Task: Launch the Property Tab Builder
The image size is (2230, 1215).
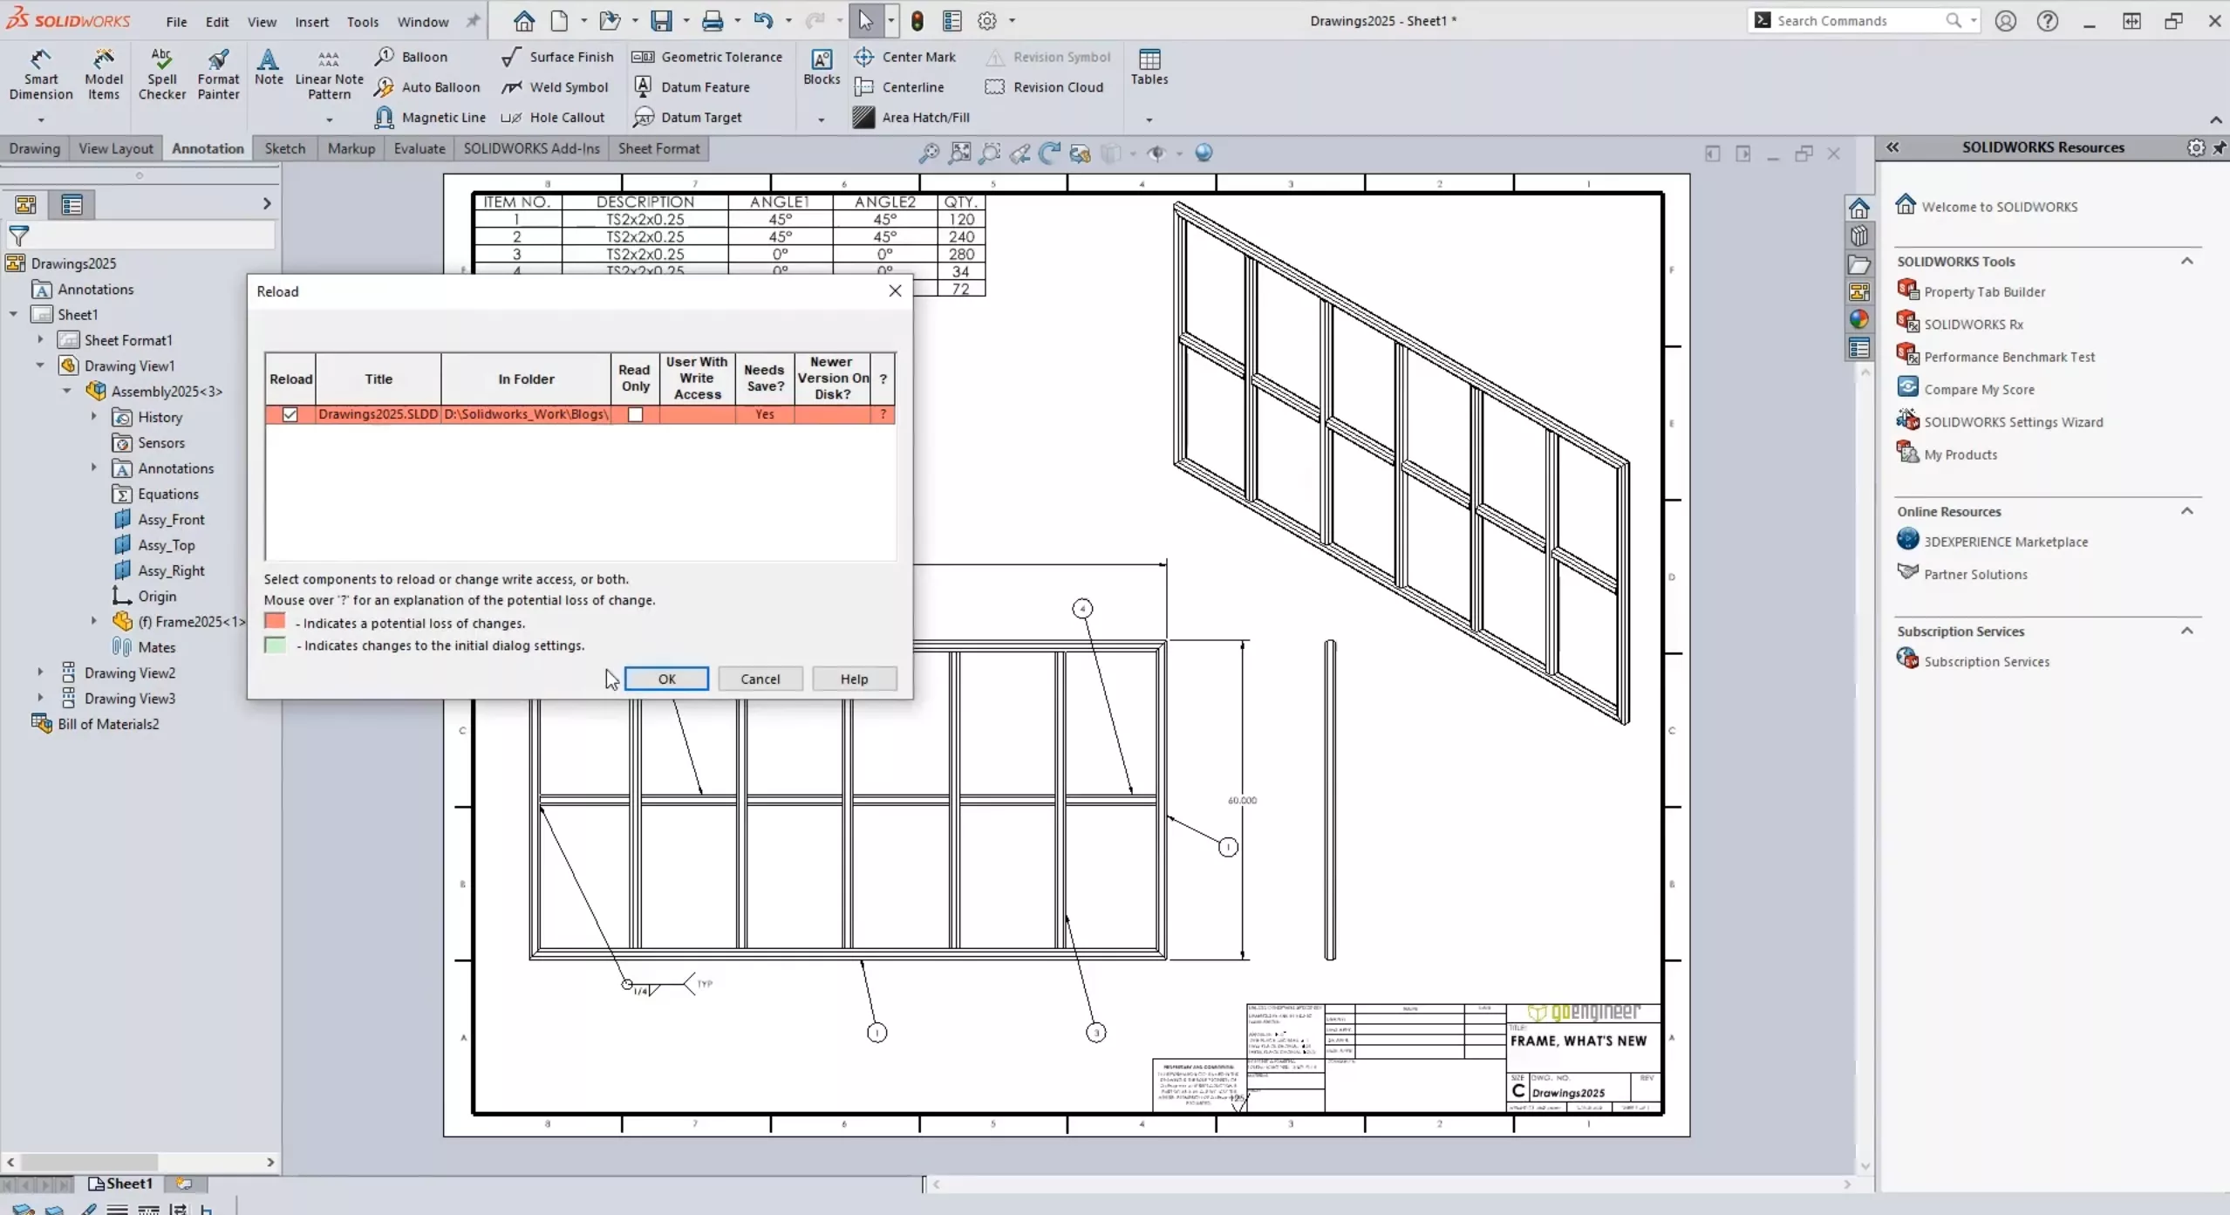Action: [x=1984, y=291]
